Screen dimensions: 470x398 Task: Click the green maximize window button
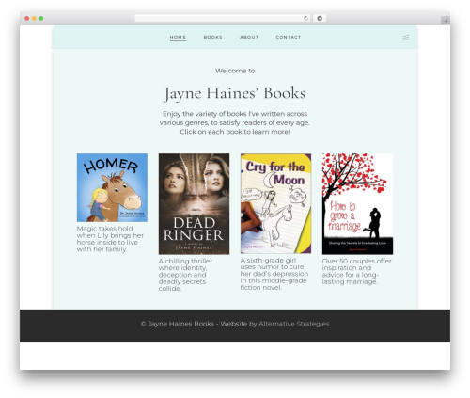point(41,18)
